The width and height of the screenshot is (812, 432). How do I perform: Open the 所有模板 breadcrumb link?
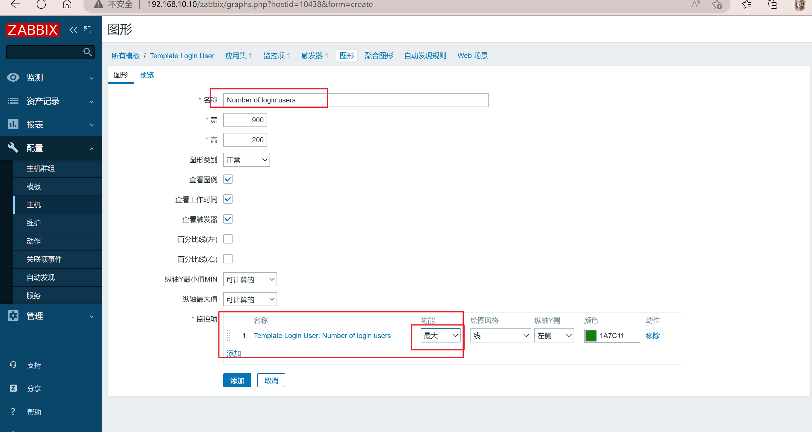point(125,55)
